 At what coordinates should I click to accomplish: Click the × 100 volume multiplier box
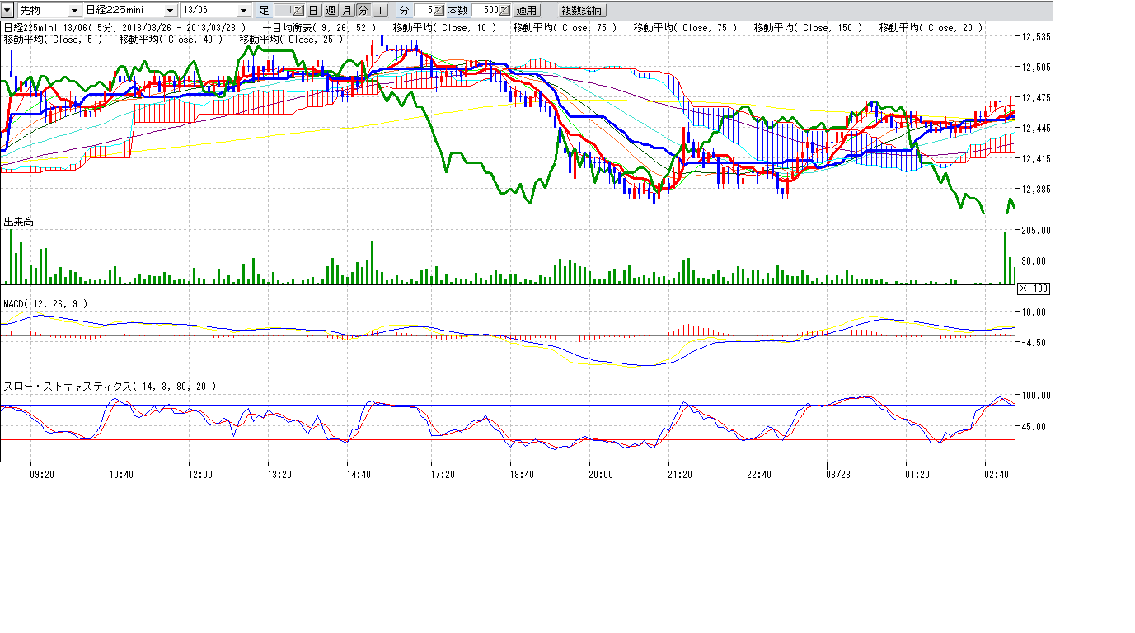(x=1033, y=288)
